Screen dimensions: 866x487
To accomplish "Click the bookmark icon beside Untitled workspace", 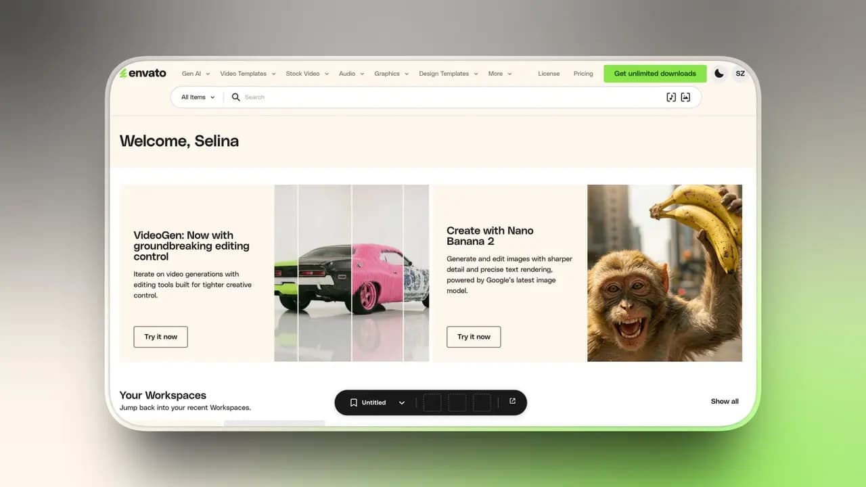I will [353, 402].
